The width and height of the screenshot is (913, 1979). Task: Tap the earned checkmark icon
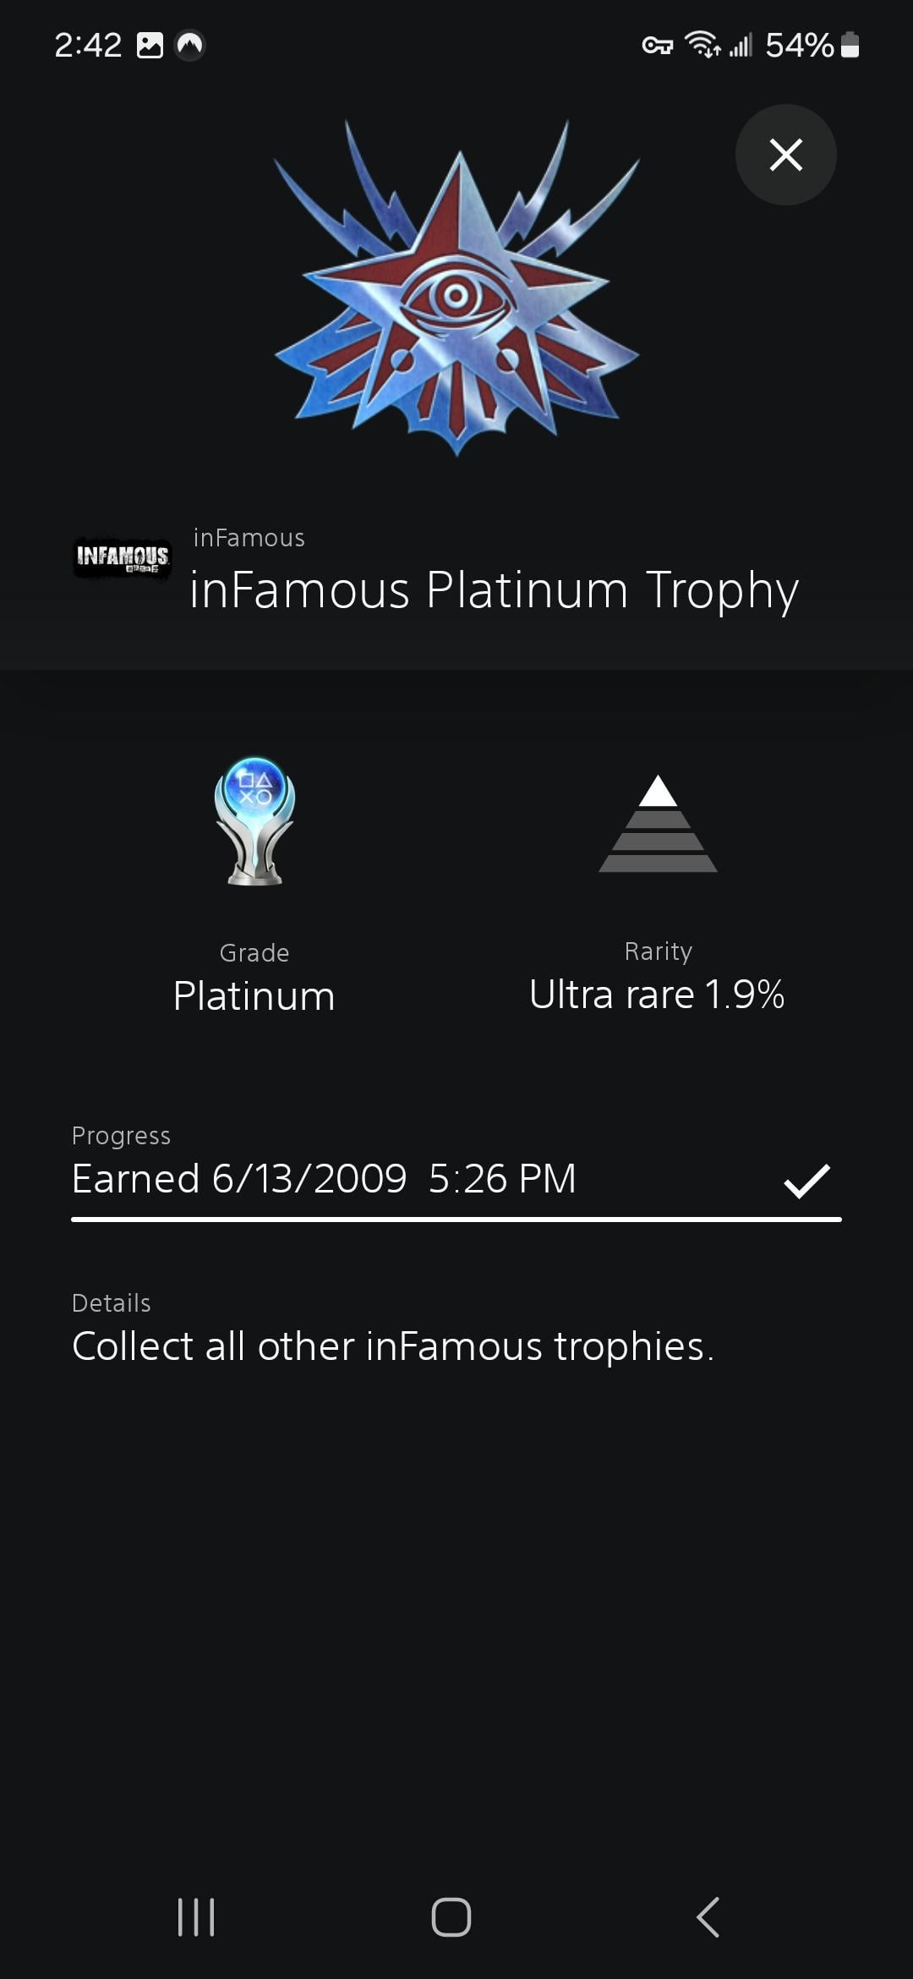806,1180
